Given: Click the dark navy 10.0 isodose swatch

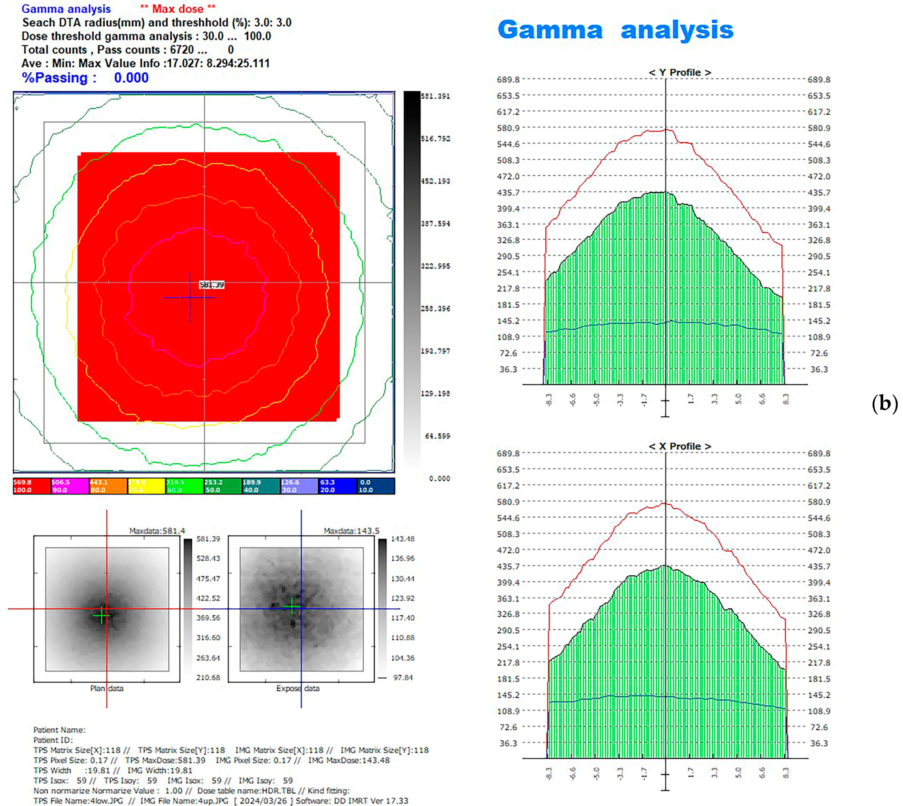Looking at the screenshot, I should coord(376,486).
